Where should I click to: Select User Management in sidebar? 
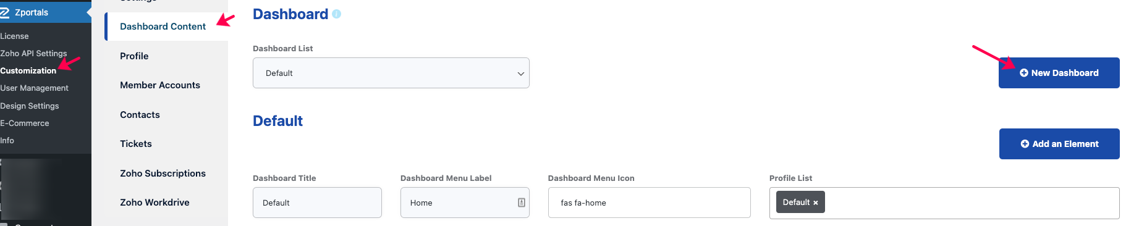point(35,88)
